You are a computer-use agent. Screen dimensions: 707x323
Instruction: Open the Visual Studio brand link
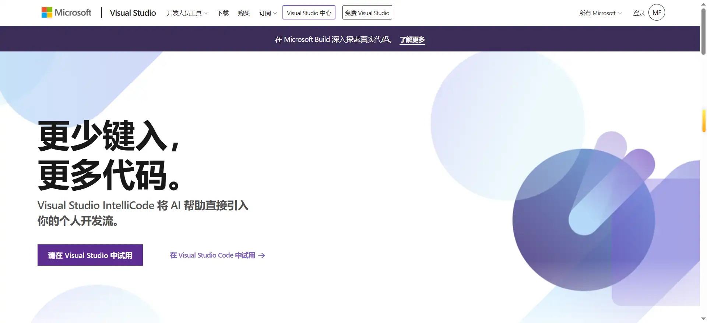133,13
